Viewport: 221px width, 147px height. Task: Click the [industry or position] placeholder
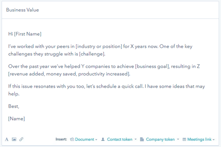(x=99, y=47)
